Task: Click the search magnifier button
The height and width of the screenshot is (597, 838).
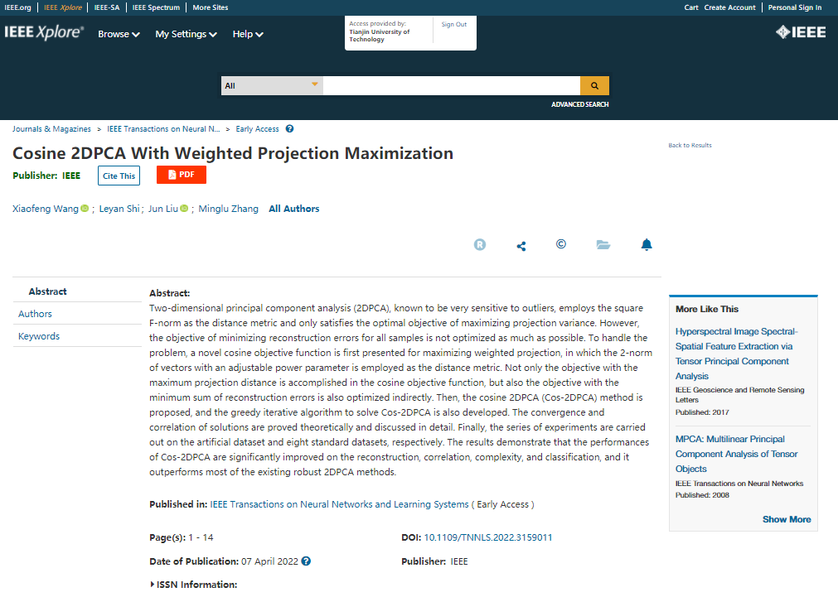Action: tap(594, 85)
